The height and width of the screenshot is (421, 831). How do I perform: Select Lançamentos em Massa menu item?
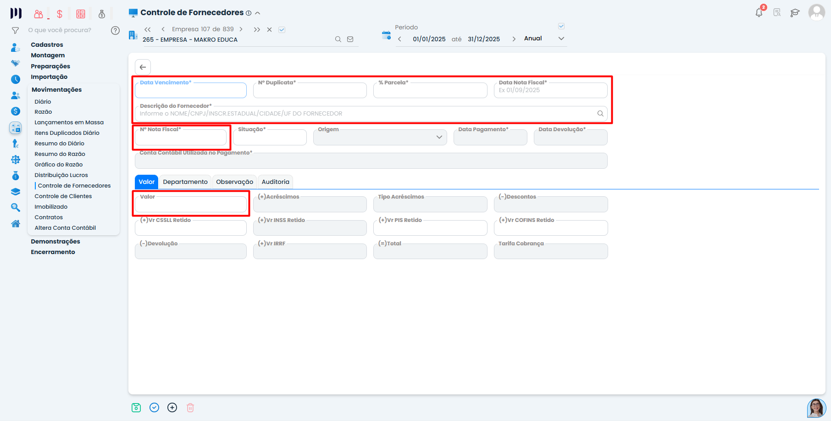pos(69,122)
